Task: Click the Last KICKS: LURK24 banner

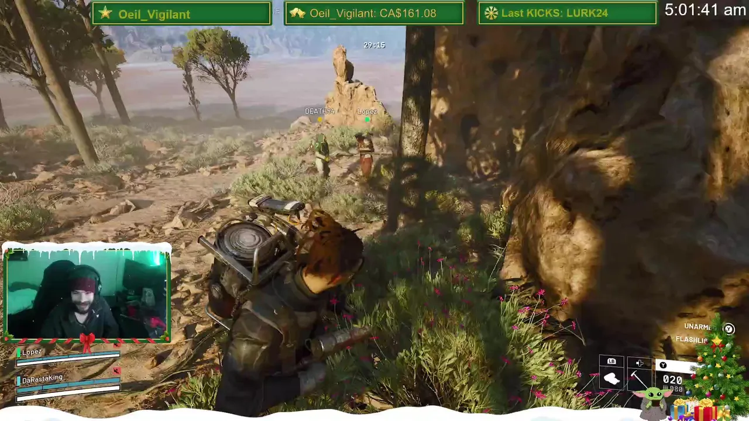Action: point(567,13)
